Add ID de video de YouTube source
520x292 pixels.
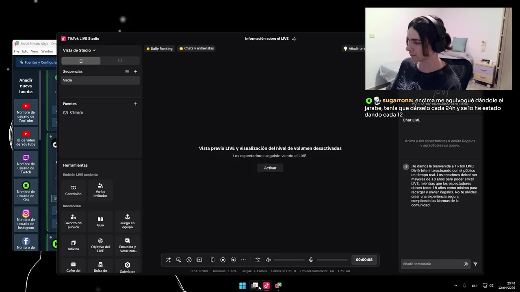26,138
